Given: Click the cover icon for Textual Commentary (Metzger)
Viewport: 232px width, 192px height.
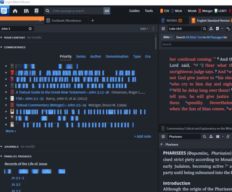Looking at the screenshot, I should tap(12, 105).
